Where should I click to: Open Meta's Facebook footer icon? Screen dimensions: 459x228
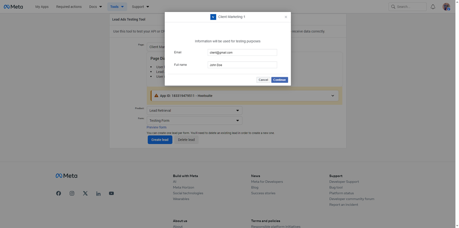click(x=58, y=194)
